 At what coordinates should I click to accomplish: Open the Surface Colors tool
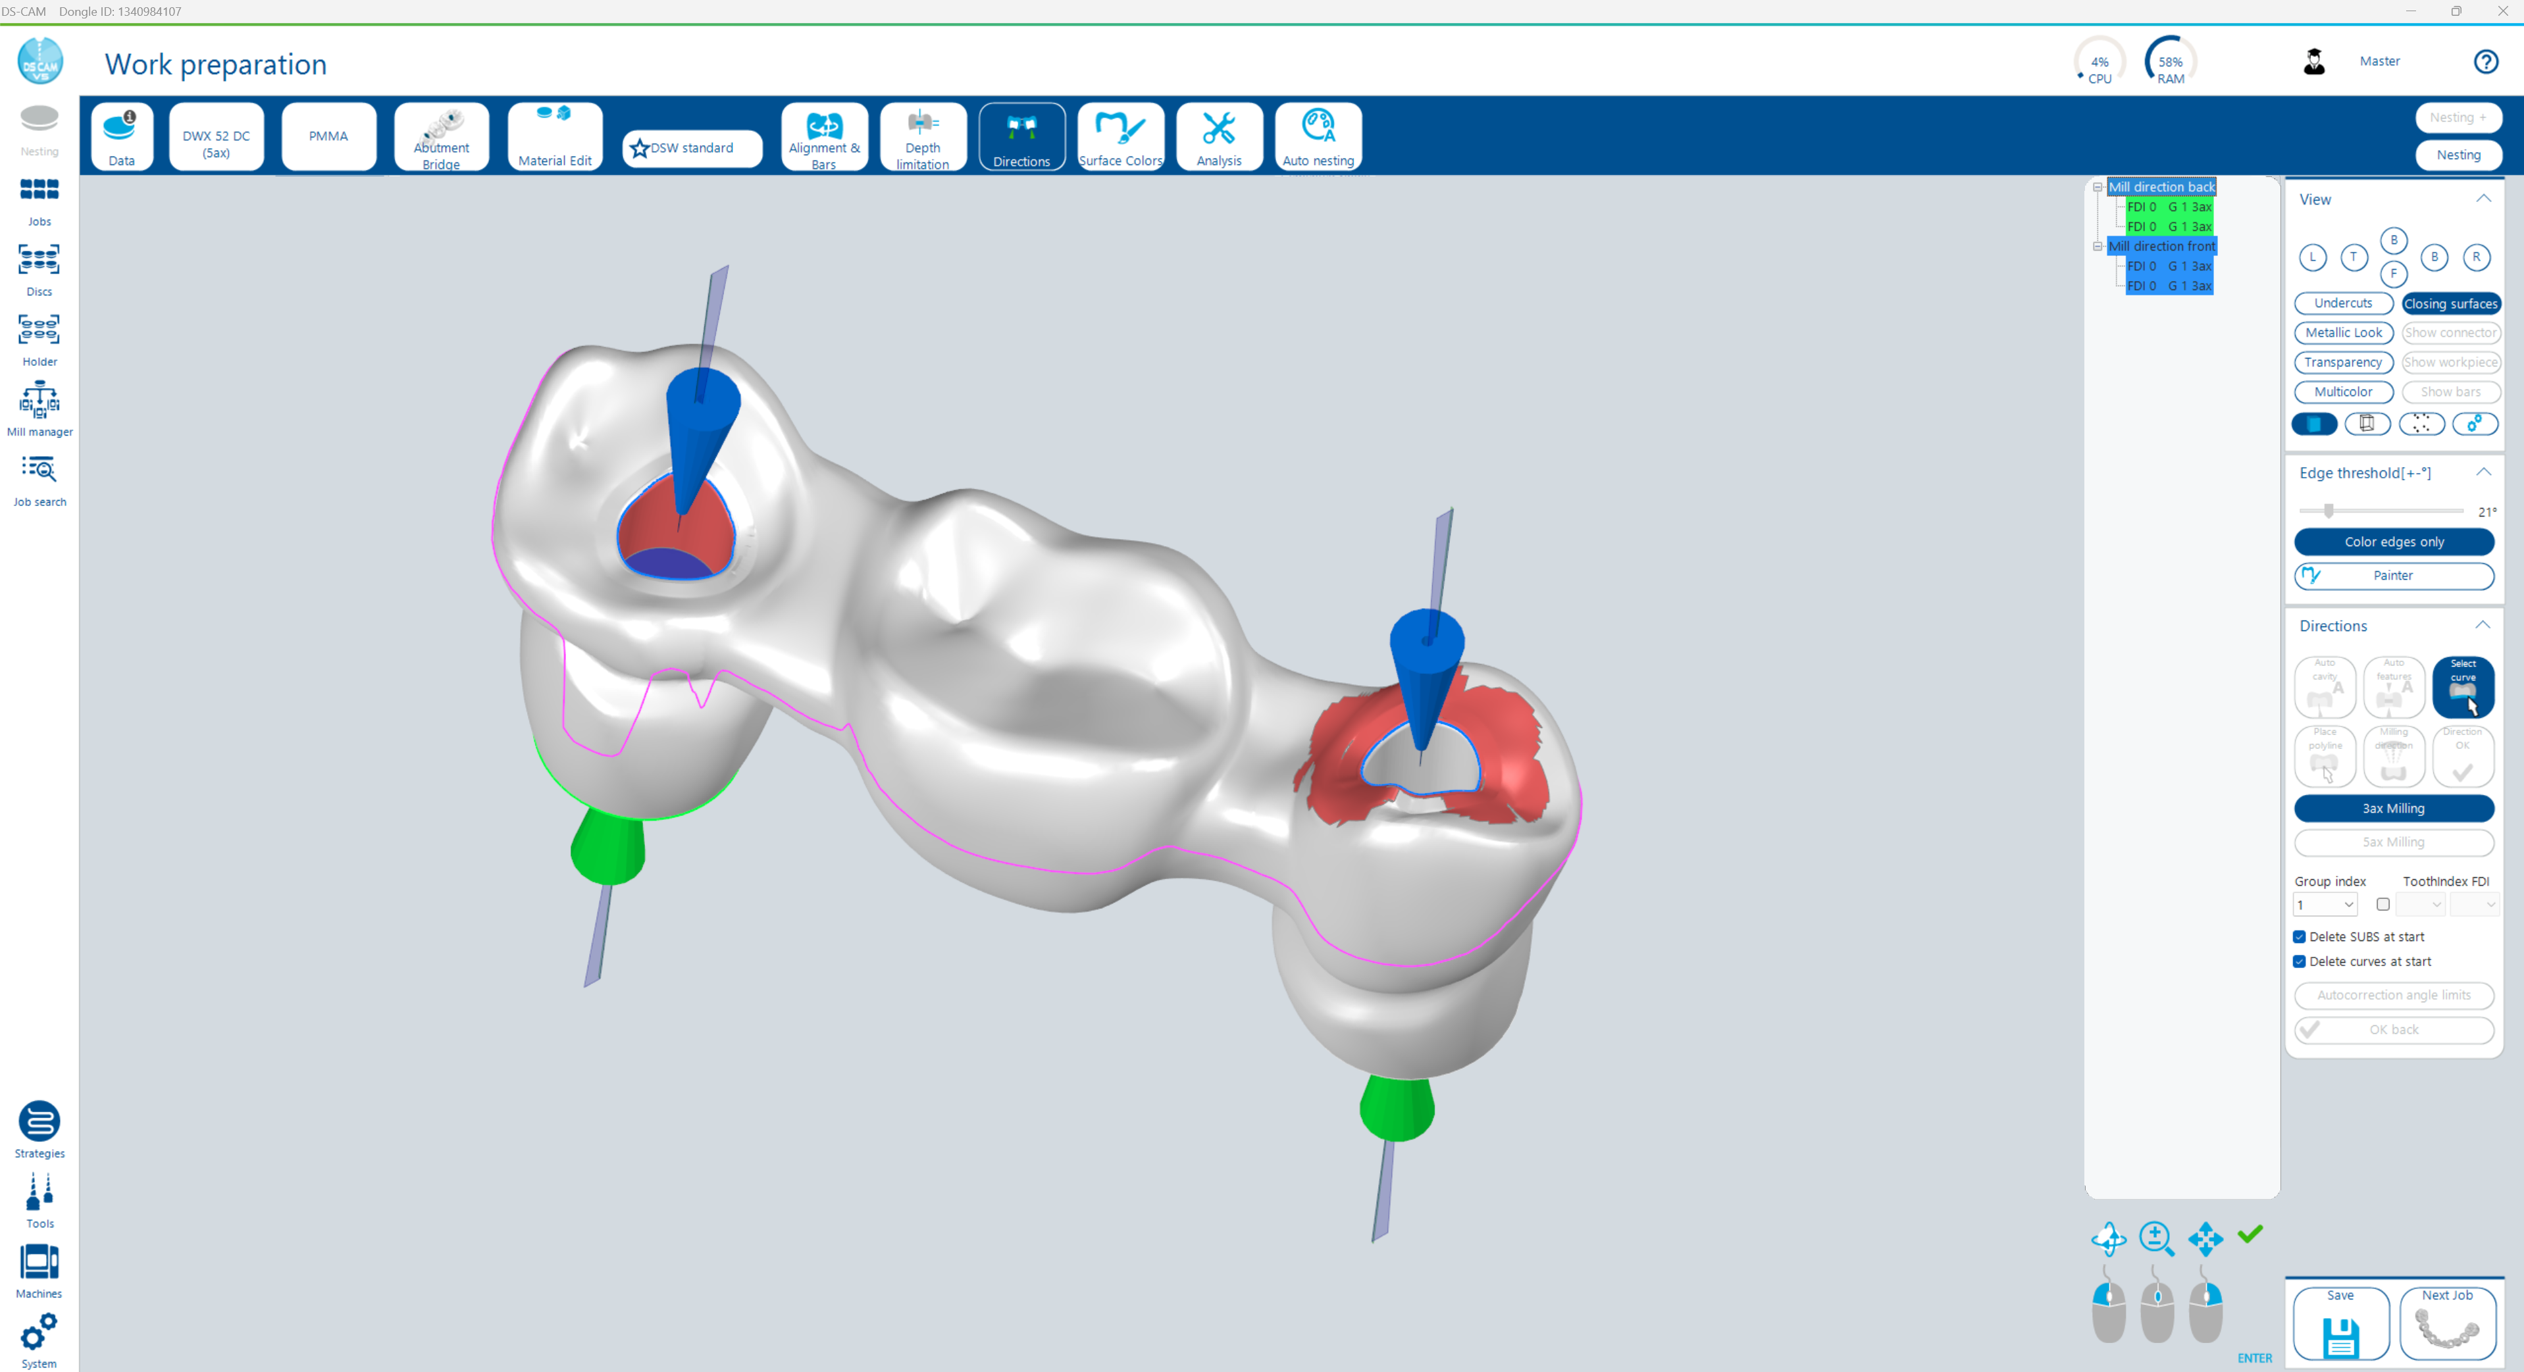coord(1120,136)
